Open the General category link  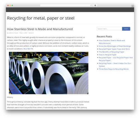coord(31,33)
